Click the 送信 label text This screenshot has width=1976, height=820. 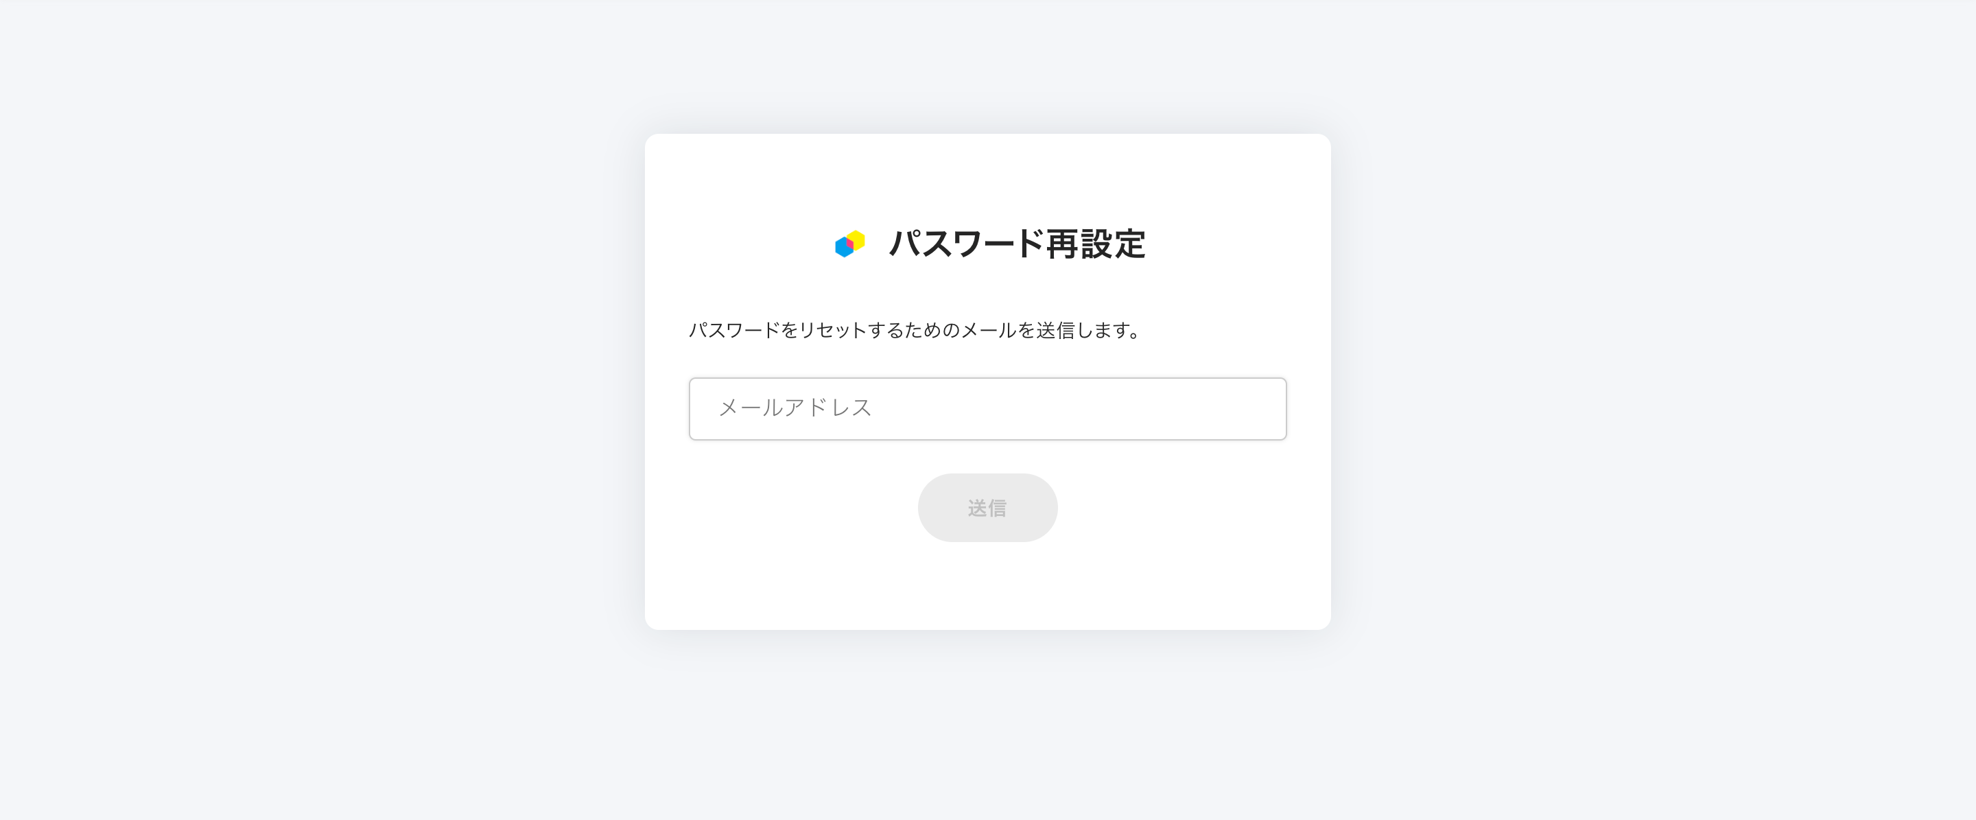[x=987, y=508]
